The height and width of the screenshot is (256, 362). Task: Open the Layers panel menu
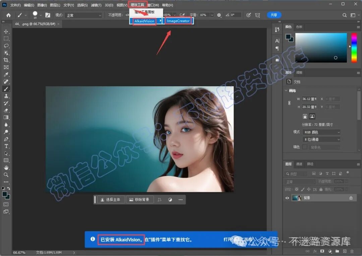pyautogui.click(x=358, y=164)
